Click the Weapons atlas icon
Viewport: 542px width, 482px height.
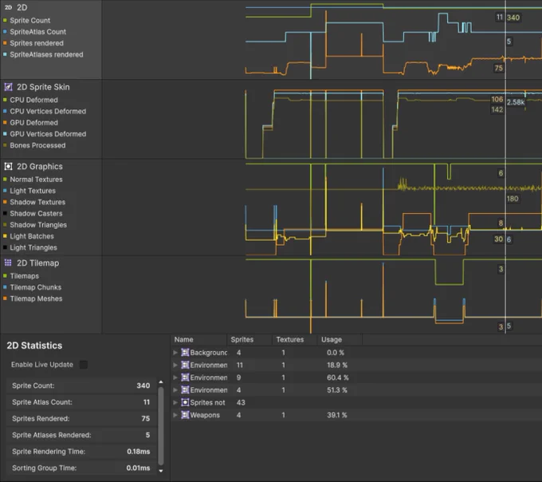185,415
